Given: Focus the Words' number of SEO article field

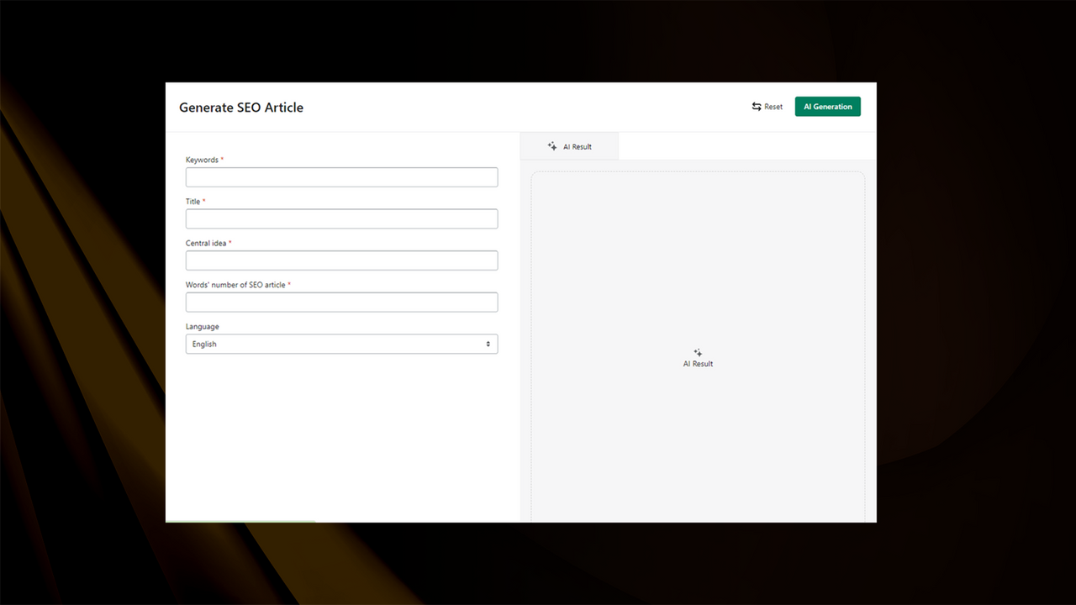Looking at the screenshot, I should pyautogui.click(x=341, y=302).
